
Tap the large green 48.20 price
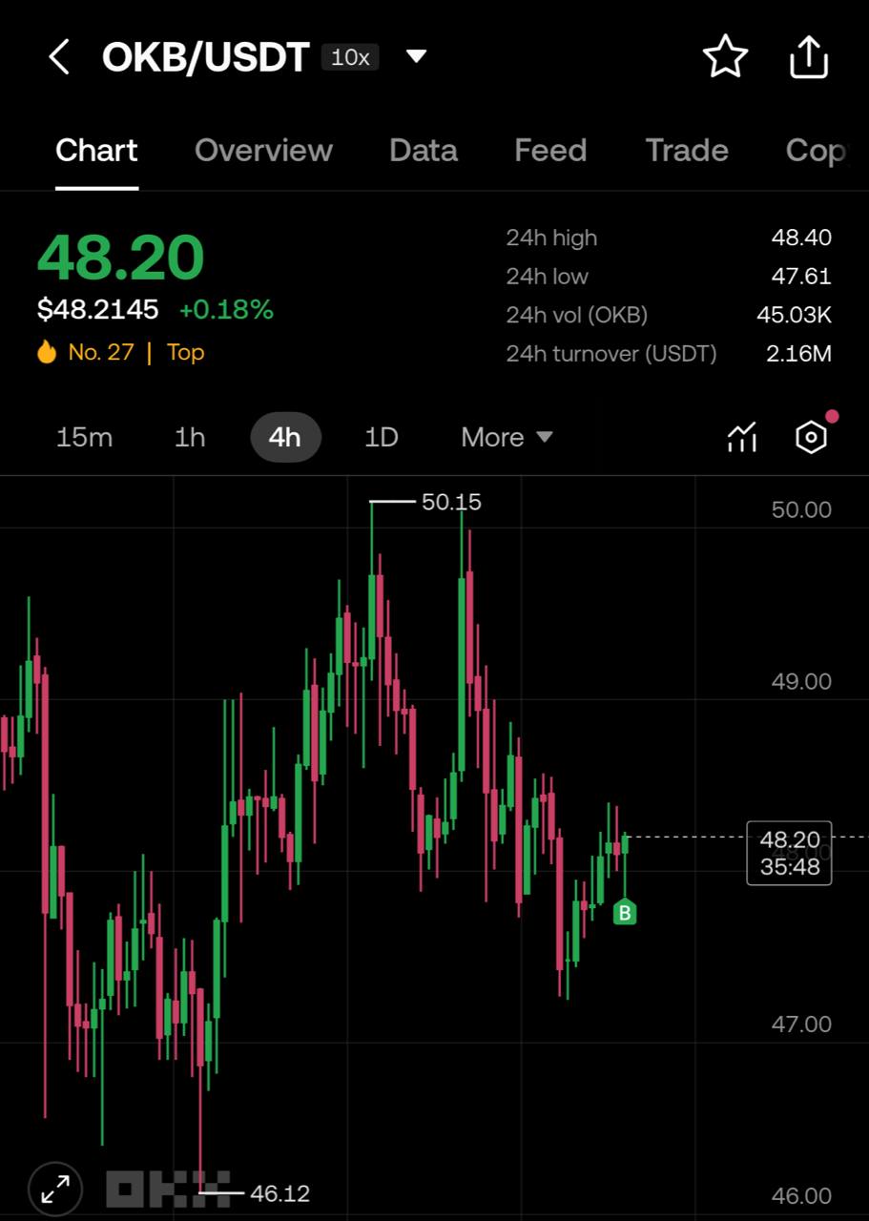[x=121, y=257]
